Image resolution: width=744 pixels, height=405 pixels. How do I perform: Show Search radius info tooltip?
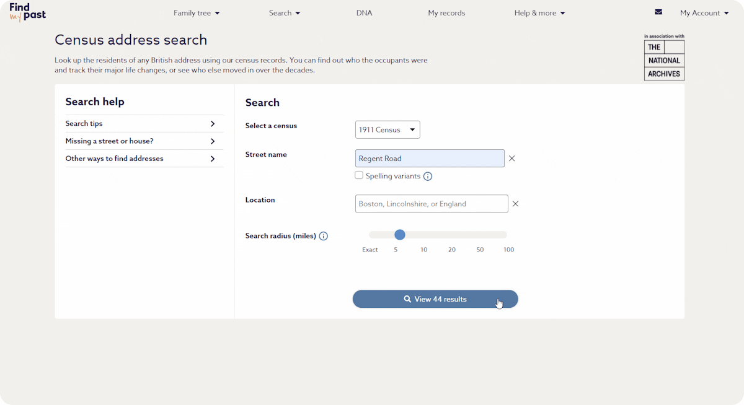[324, 236]
